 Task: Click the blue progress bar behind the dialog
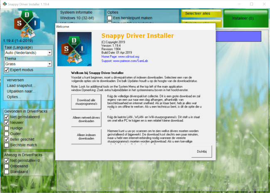tap(238, 36)
